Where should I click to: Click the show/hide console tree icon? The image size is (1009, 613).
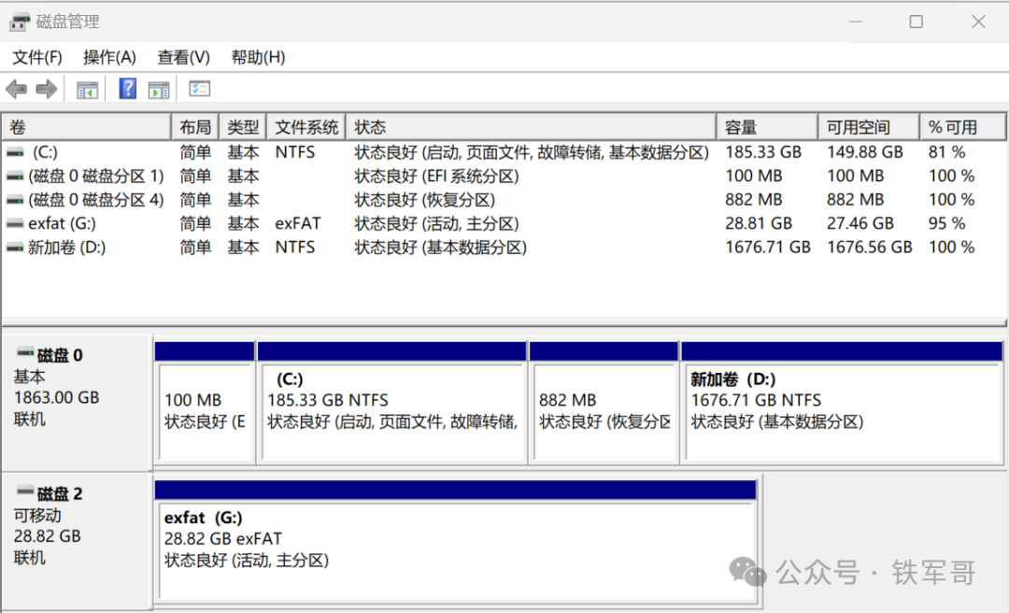[87, 90]
